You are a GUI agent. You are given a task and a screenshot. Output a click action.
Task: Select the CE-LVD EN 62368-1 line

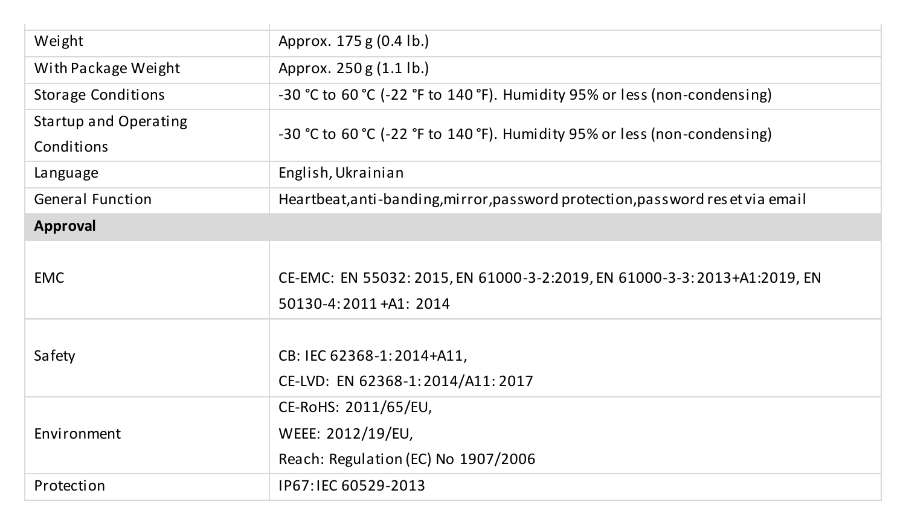(x=406, y=381)
